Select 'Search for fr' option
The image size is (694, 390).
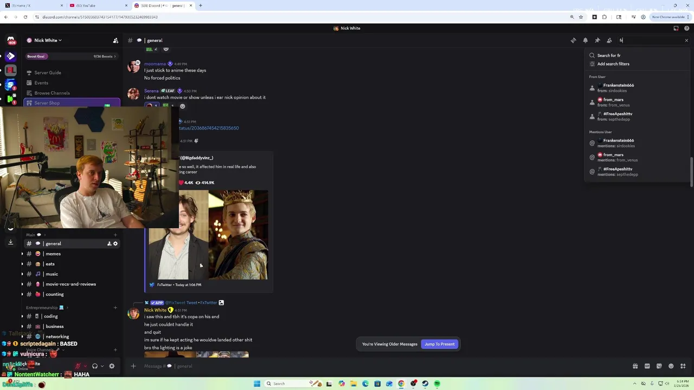637,55
